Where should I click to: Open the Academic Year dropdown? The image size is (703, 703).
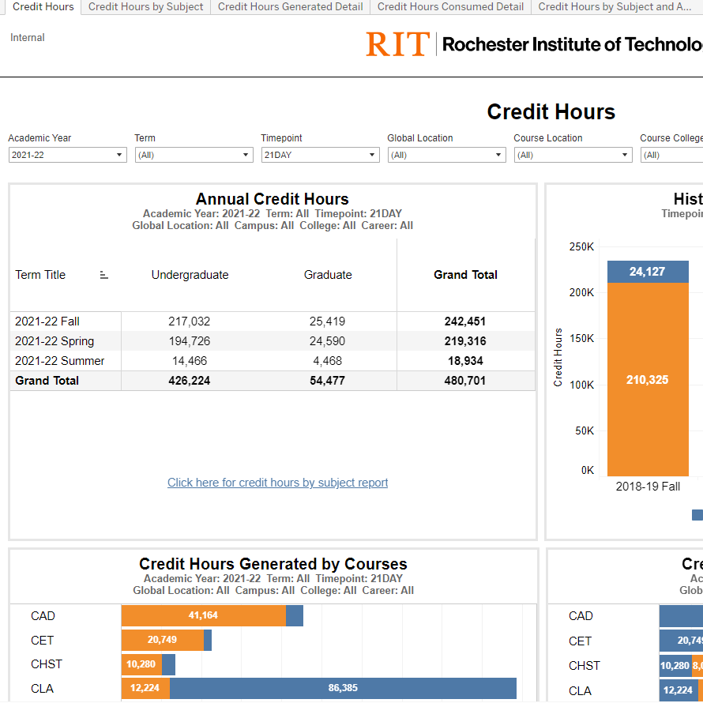click(67, 155)
